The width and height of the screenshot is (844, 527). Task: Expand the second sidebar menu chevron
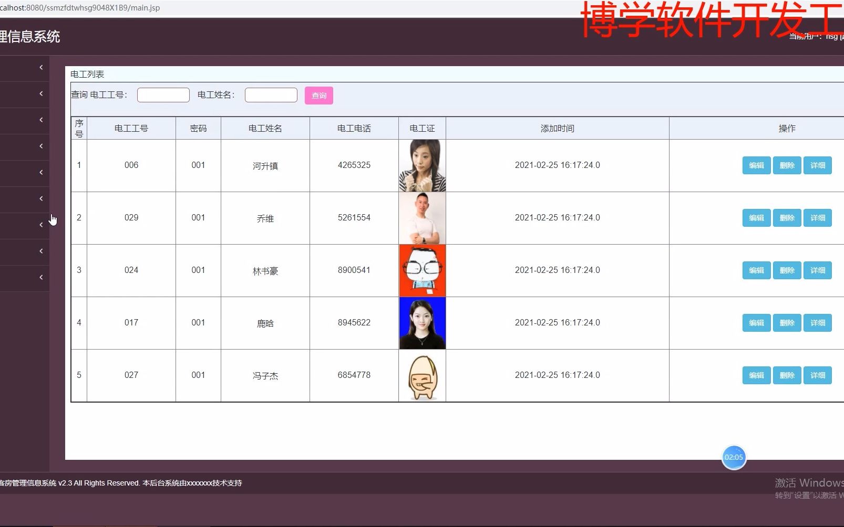(x=41, y=93)
